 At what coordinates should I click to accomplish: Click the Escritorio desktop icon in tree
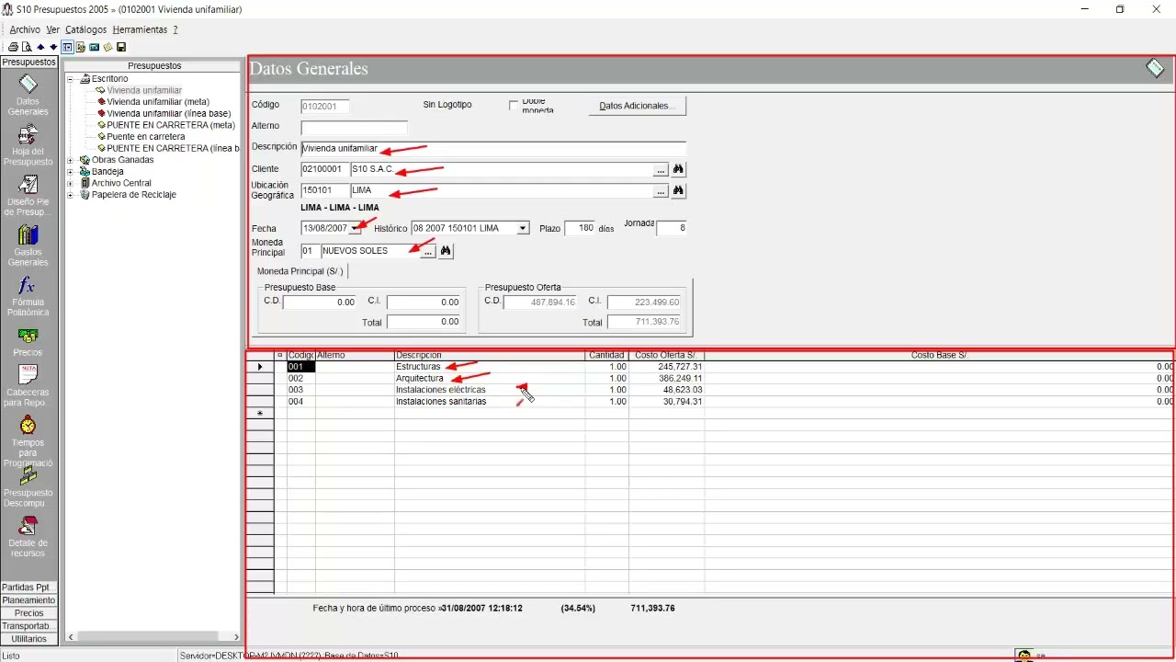coord(85,79)
